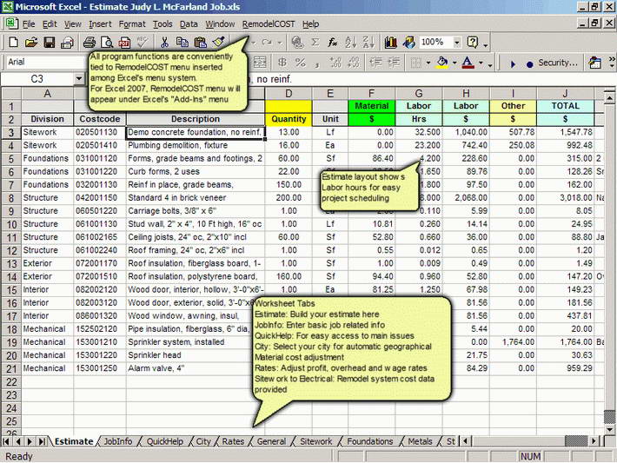Click the Print icon in the toolbar
617x463 pixels.
pos(90,42)
